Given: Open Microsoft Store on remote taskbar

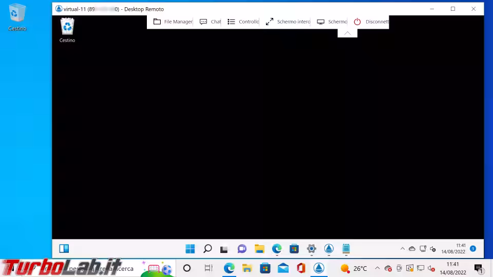Looking at the screenshot, I should [x=294, y=249].
